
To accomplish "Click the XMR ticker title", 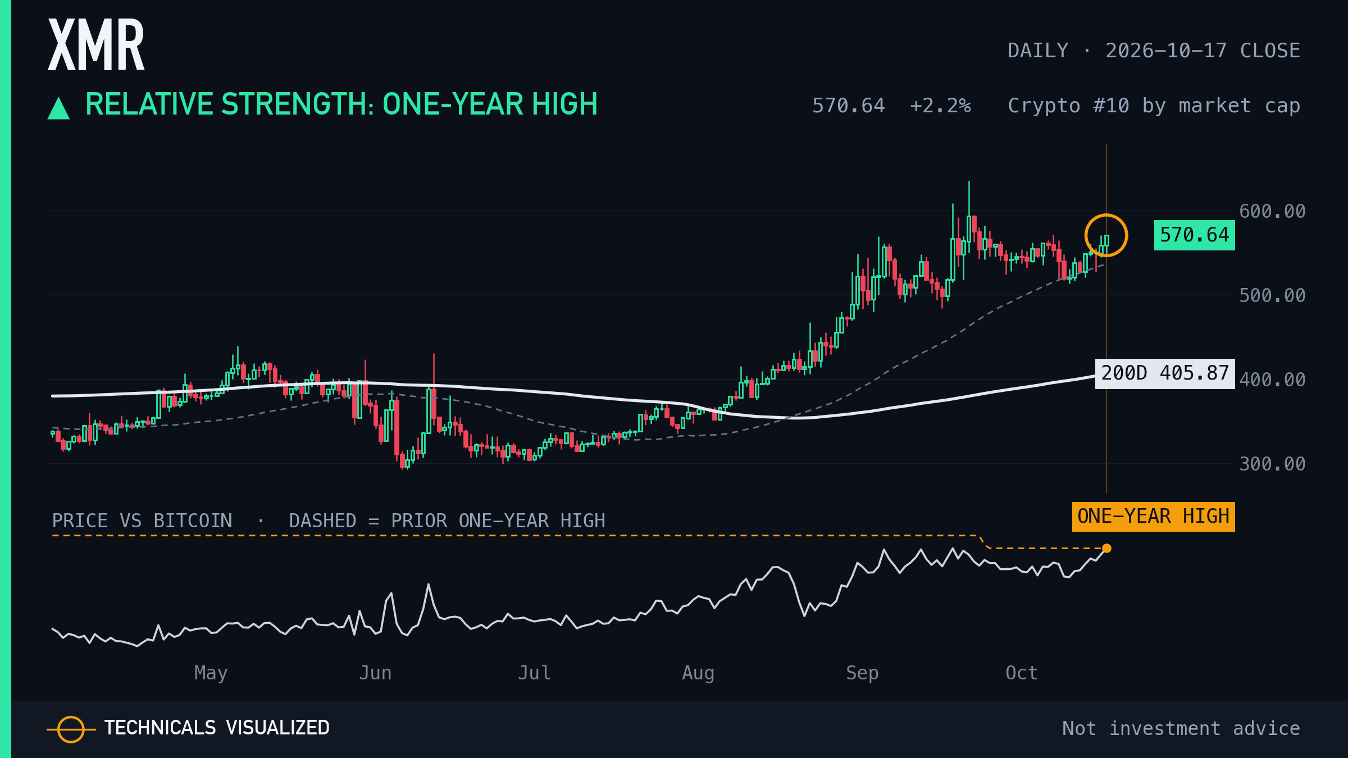I will 96,45.
